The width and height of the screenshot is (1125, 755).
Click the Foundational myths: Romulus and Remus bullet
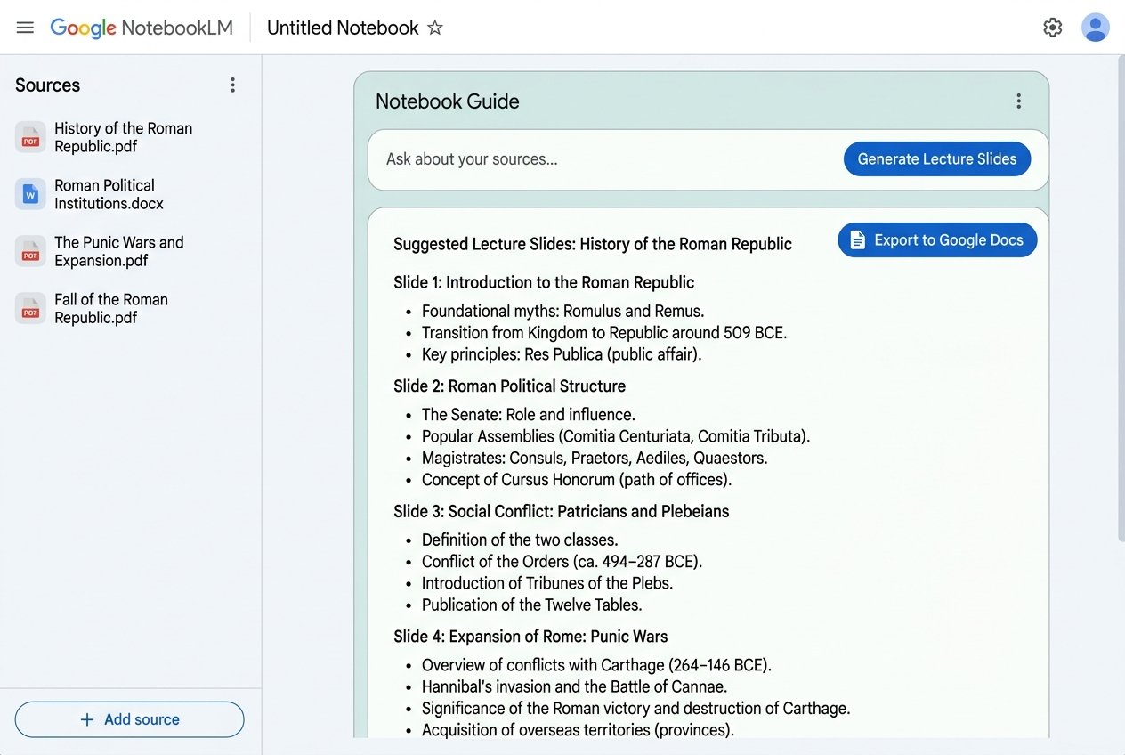562,311
